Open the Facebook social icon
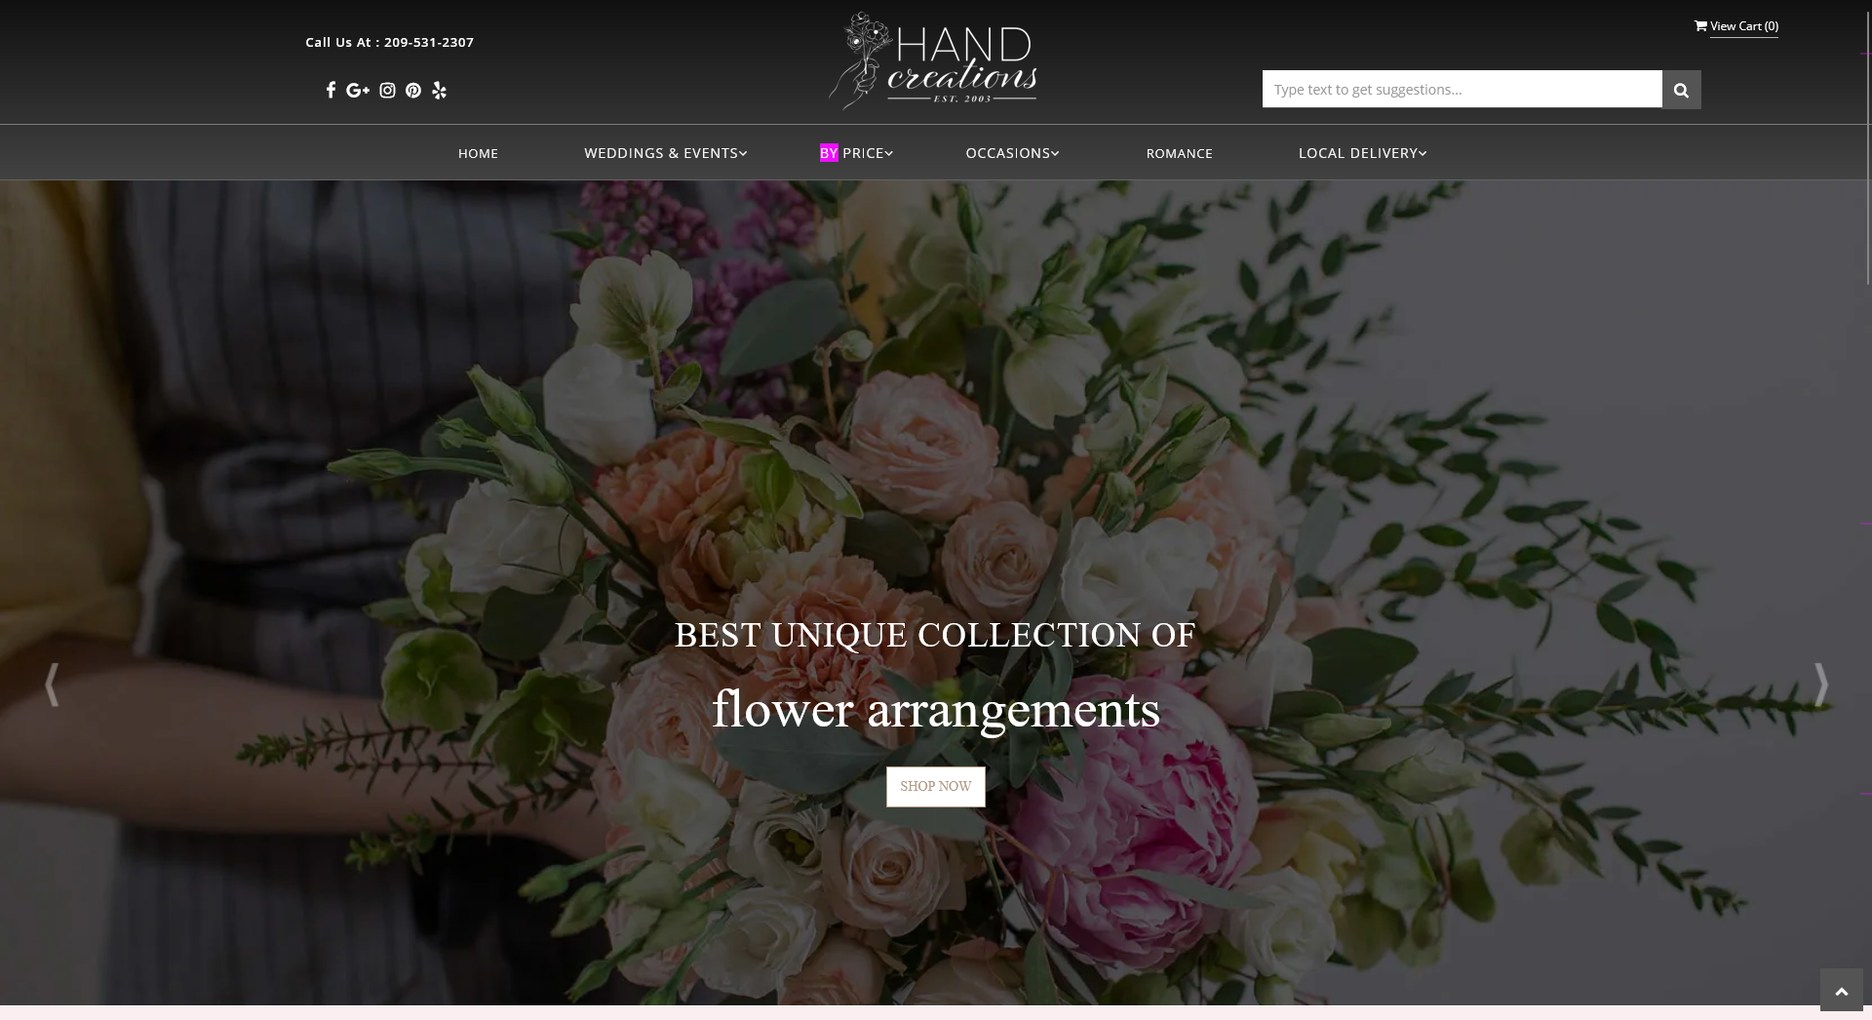Screen dimensions: 1872x1020 tap(331, 90)
